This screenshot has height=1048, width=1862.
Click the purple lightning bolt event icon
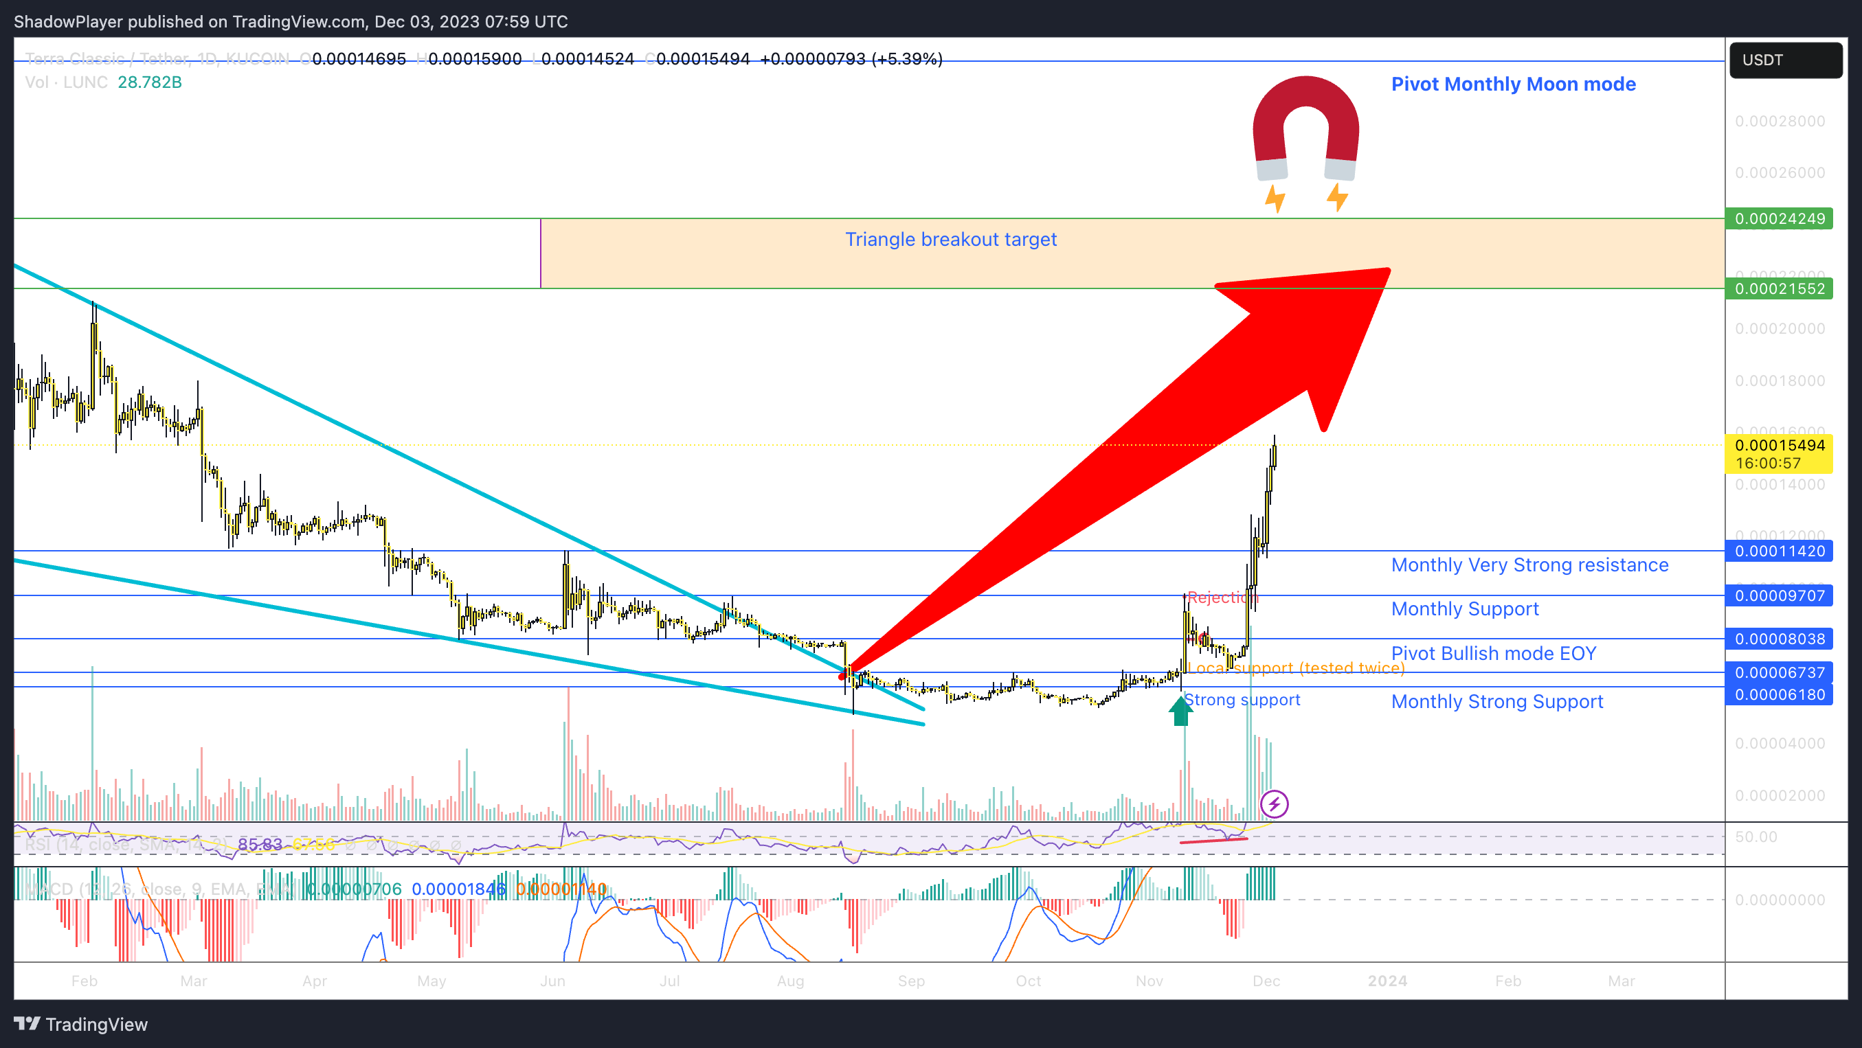pyautogui.click(x=1274, y=804)
